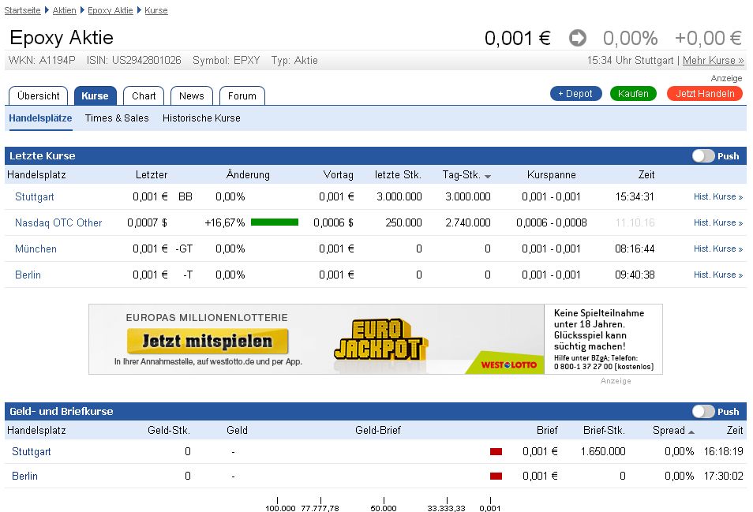Open Hist. Kurse for Berlin row
Screen dimensions: 753x512
[x=718, y=275]
